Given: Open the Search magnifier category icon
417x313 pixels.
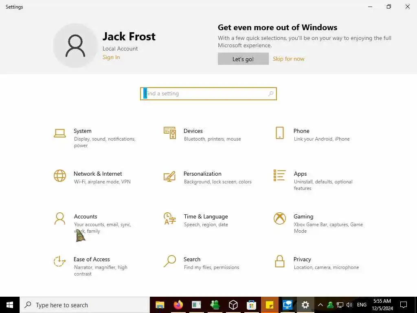Looking at the screenshot, I should [170, 261].
